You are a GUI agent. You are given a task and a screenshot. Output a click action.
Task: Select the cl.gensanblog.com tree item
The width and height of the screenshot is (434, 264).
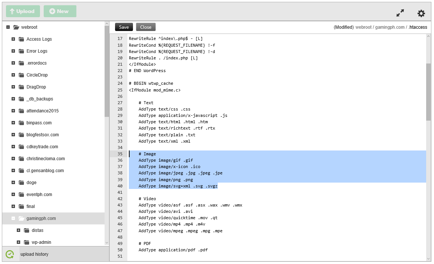coord(45,171)
